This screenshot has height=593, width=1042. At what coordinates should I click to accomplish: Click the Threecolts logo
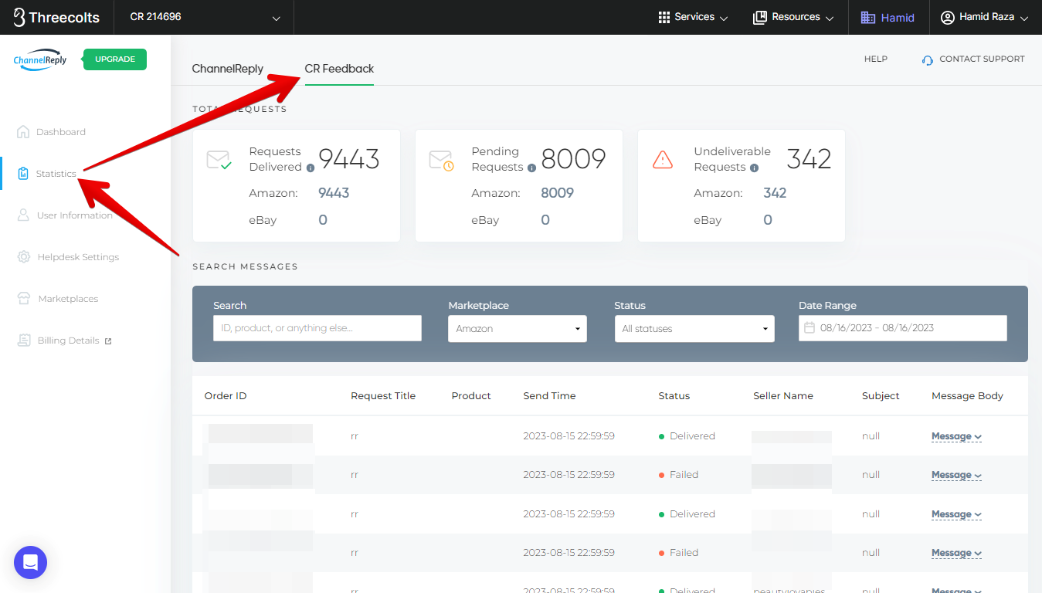tap(56, 17)
